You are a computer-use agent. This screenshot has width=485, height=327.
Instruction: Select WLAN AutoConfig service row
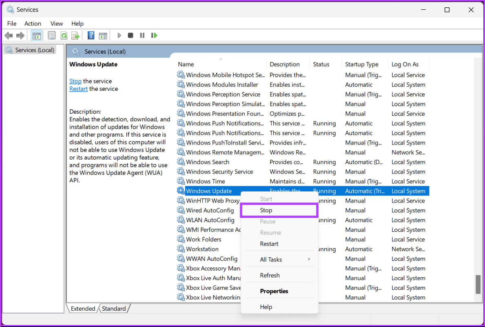point(210,220)
